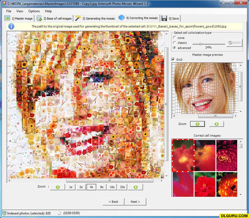Click green minus zoom button below mosaic
Image resolution: width=249 pixels, height=218 pixels.
(58, 187)
